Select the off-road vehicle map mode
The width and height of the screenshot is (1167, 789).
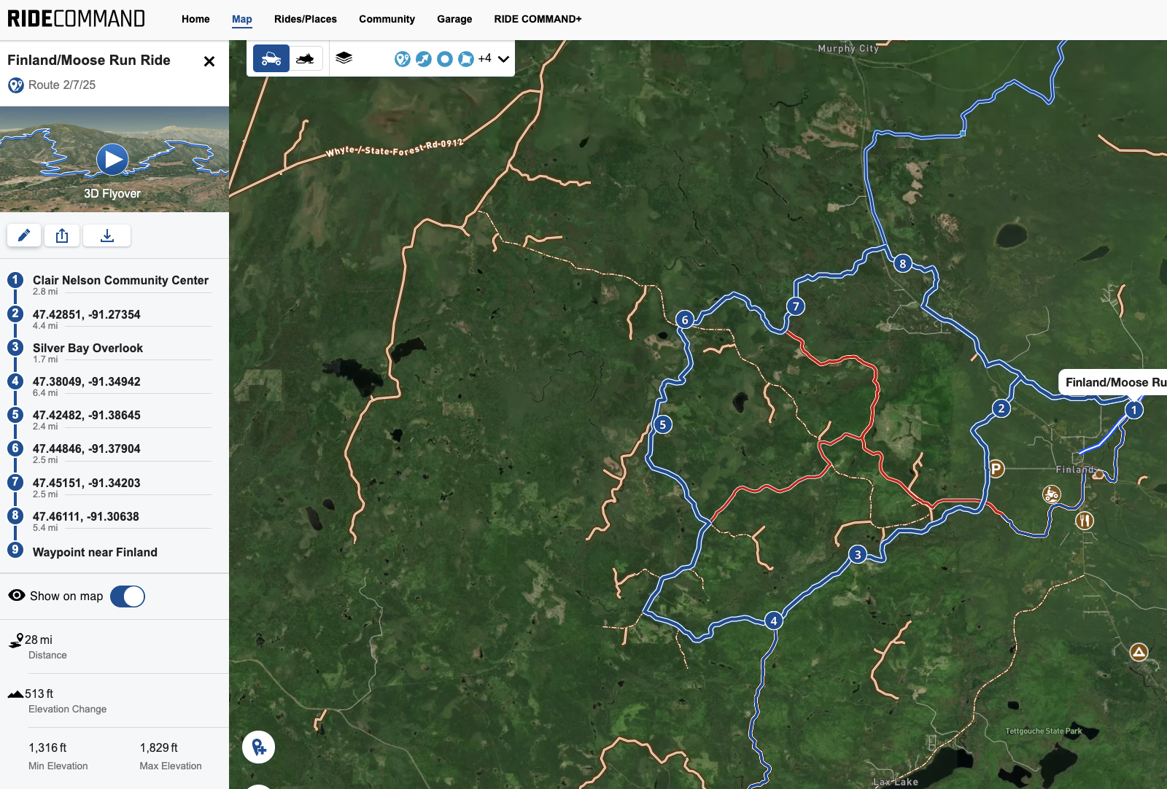(271, 58)
